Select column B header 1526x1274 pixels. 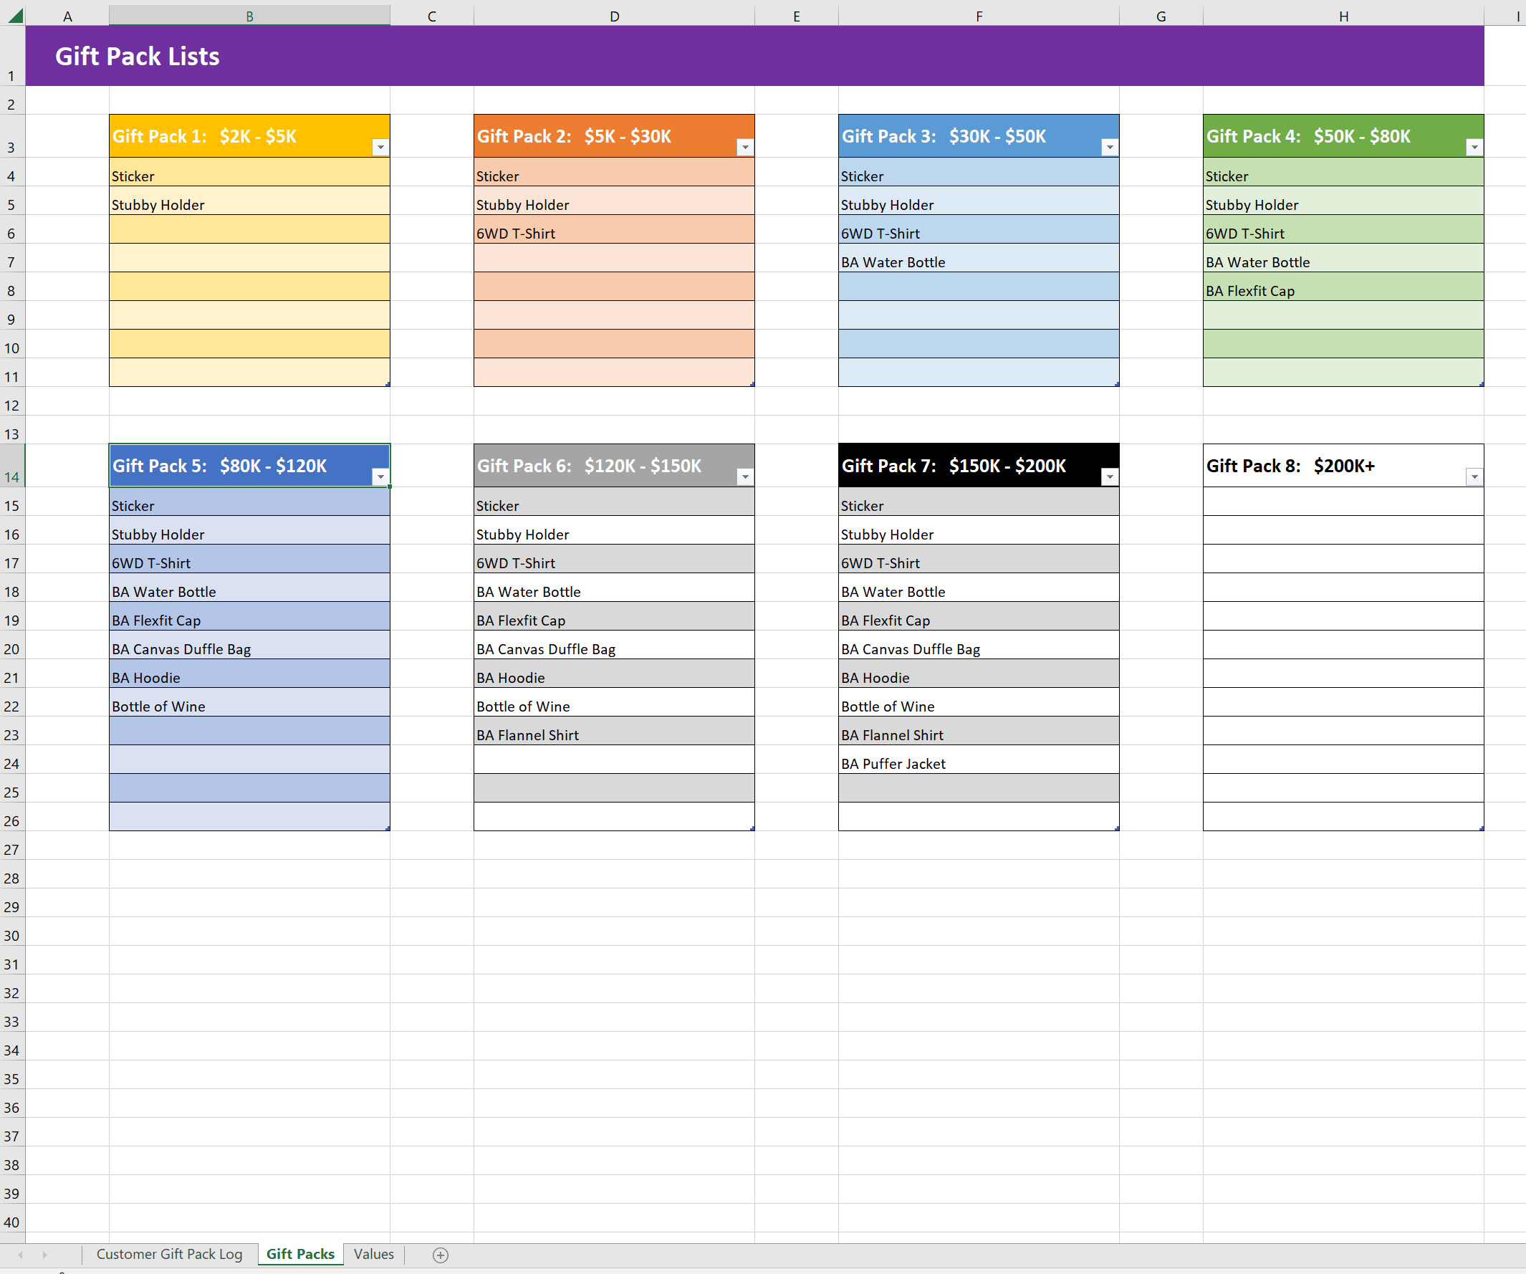coord(249,14)
